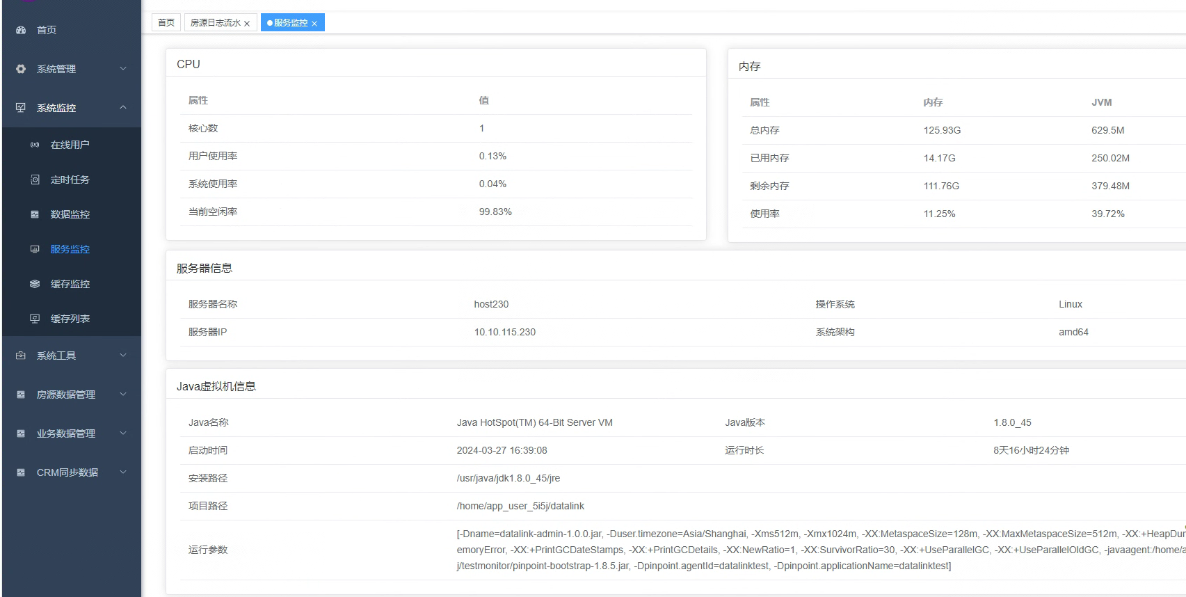The height and width of the screenshot is (597, 1186).
Task: Click the Java虚拟机信息 panel title
Action: pyautogui.click(x=216, y=386)
